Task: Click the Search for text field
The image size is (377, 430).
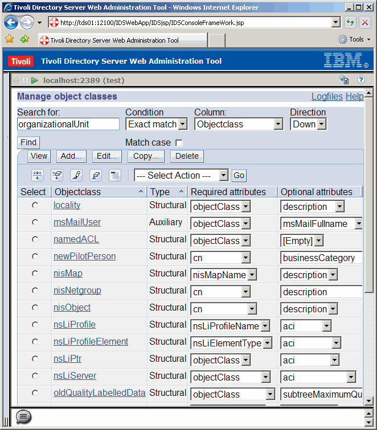Action: point(68,124)
